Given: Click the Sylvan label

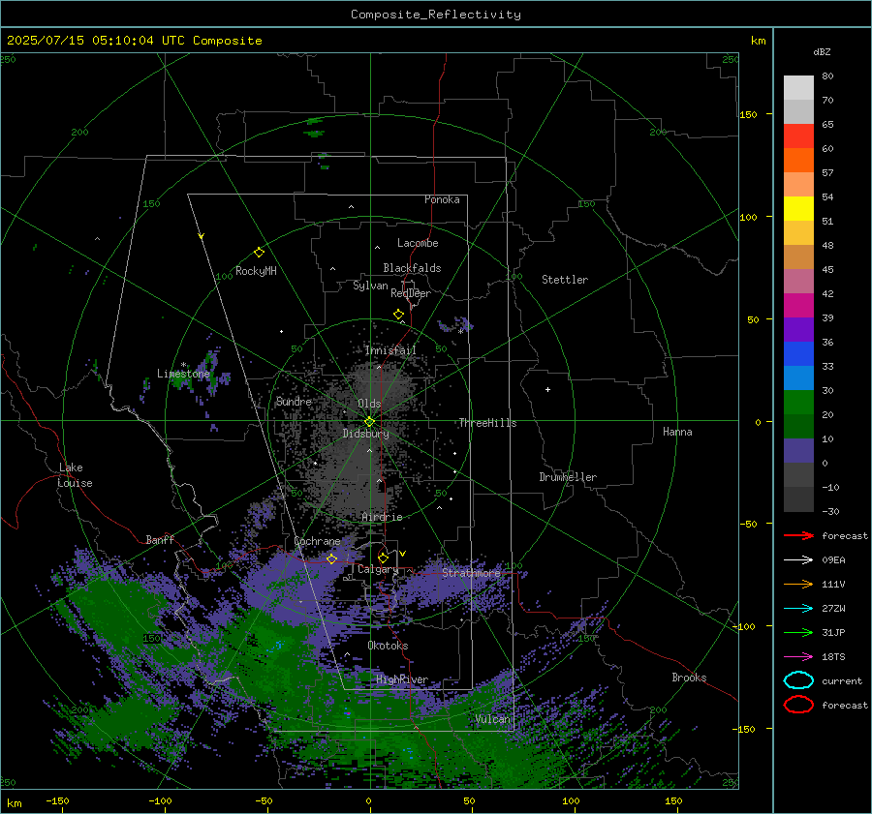Looking at the screenshot, I should [x=370, y=286].
